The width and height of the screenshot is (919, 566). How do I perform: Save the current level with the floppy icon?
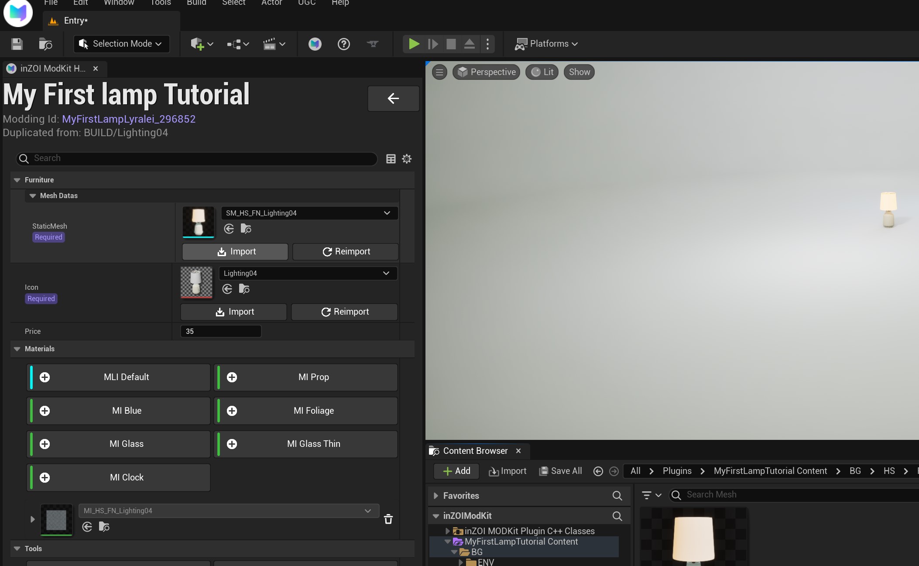pos(17,44)
